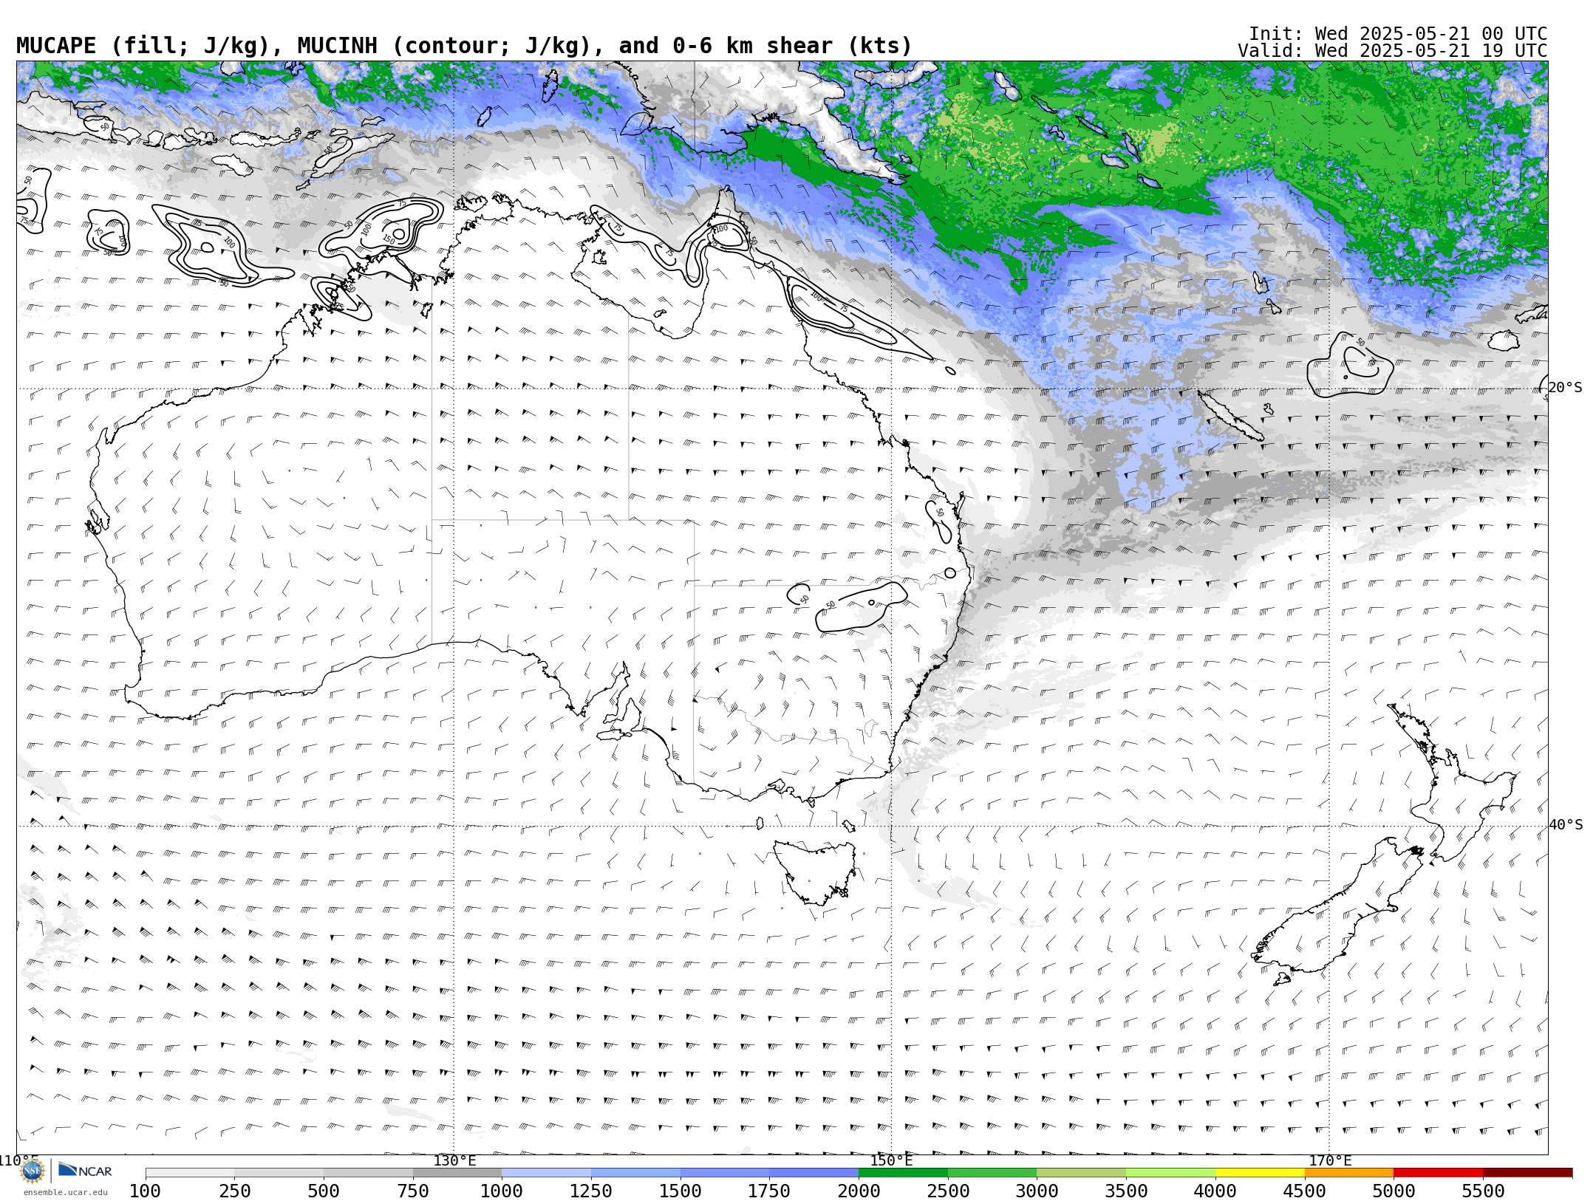Select the medium green 2500–3000 color bar segment
The height and width of the screenshot is (1201, 1596).
click(992, 1172)
